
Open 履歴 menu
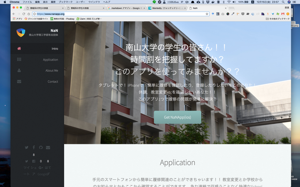pyautogui.click(x=53, y=2)
